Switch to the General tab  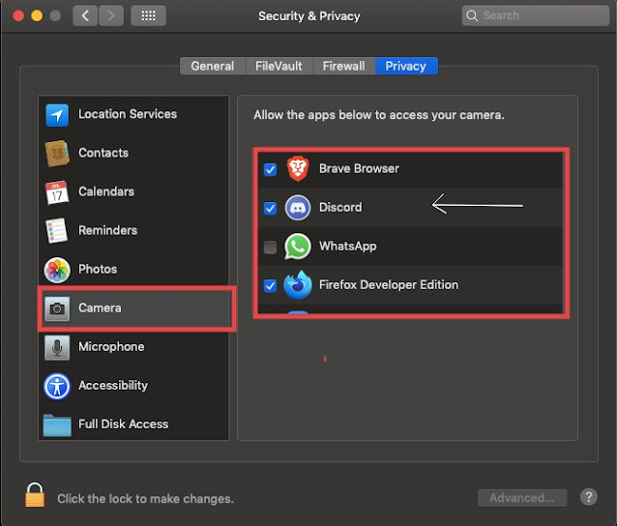(213, 66)
